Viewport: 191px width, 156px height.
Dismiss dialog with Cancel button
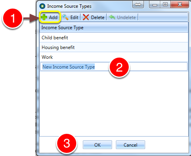click(x=130, y=145)
